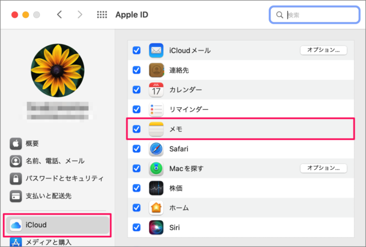
Task: Toggle the リマインダー checkbox
Action: click(x=137, y=109)
